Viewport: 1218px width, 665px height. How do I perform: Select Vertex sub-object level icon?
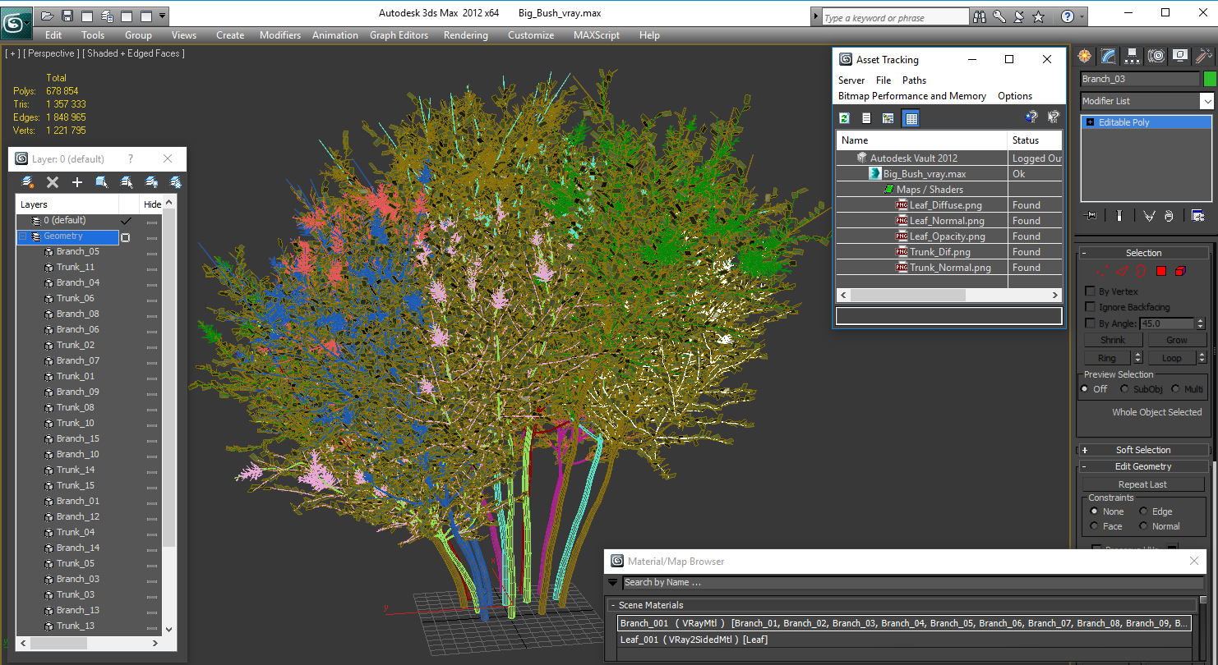coord(1103,271)
